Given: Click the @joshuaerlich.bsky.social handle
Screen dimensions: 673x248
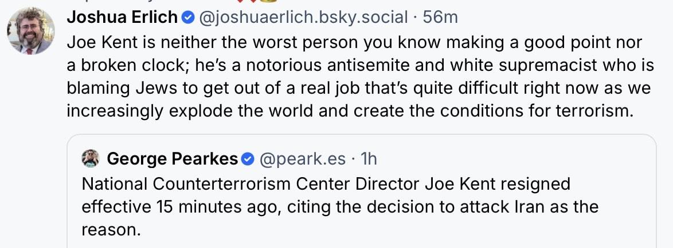Looking at the screenshot, I should (303, 18).
